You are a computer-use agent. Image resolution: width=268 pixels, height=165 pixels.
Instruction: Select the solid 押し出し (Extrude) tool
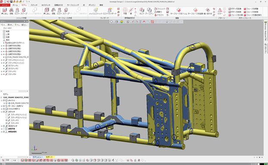tap(5, 11)
